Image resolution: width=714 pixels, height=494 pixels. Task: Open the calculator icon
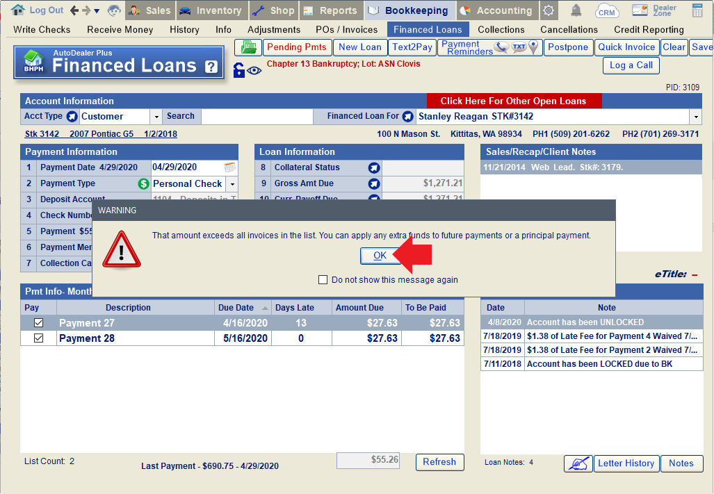(x=697, y=10)
